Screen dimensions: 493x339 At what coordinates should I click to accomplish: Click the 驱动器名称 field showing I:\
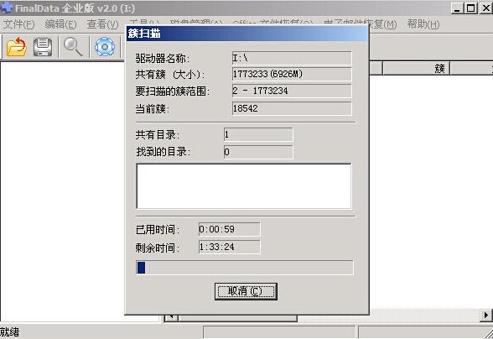coord(292,58)
